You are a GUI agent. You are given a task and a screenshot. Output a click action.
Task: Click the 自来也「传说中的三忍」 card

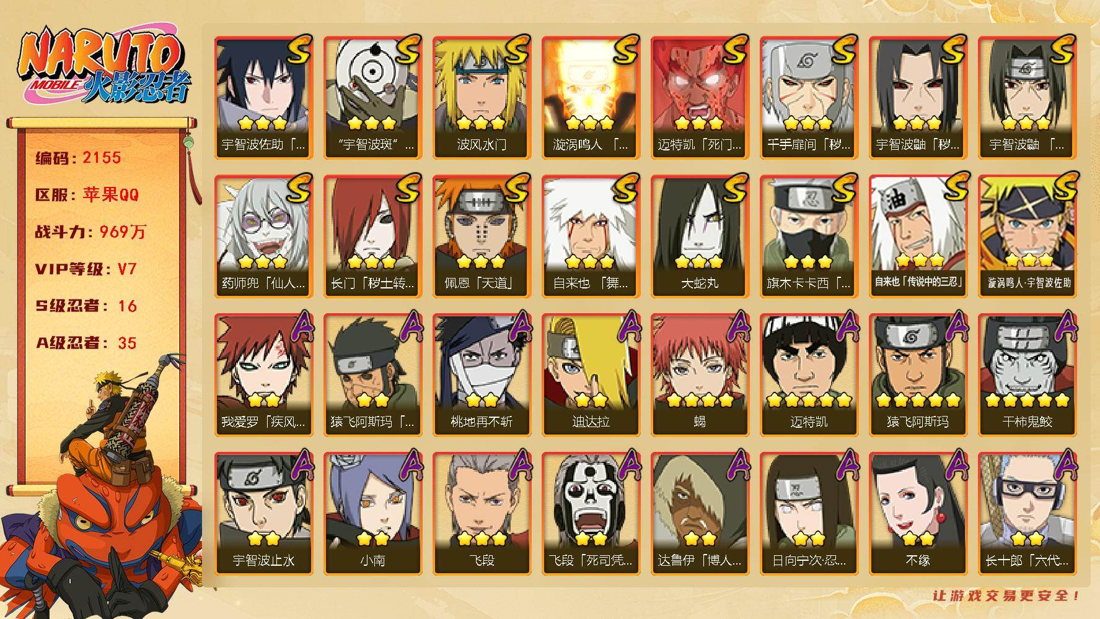(918, 236)
